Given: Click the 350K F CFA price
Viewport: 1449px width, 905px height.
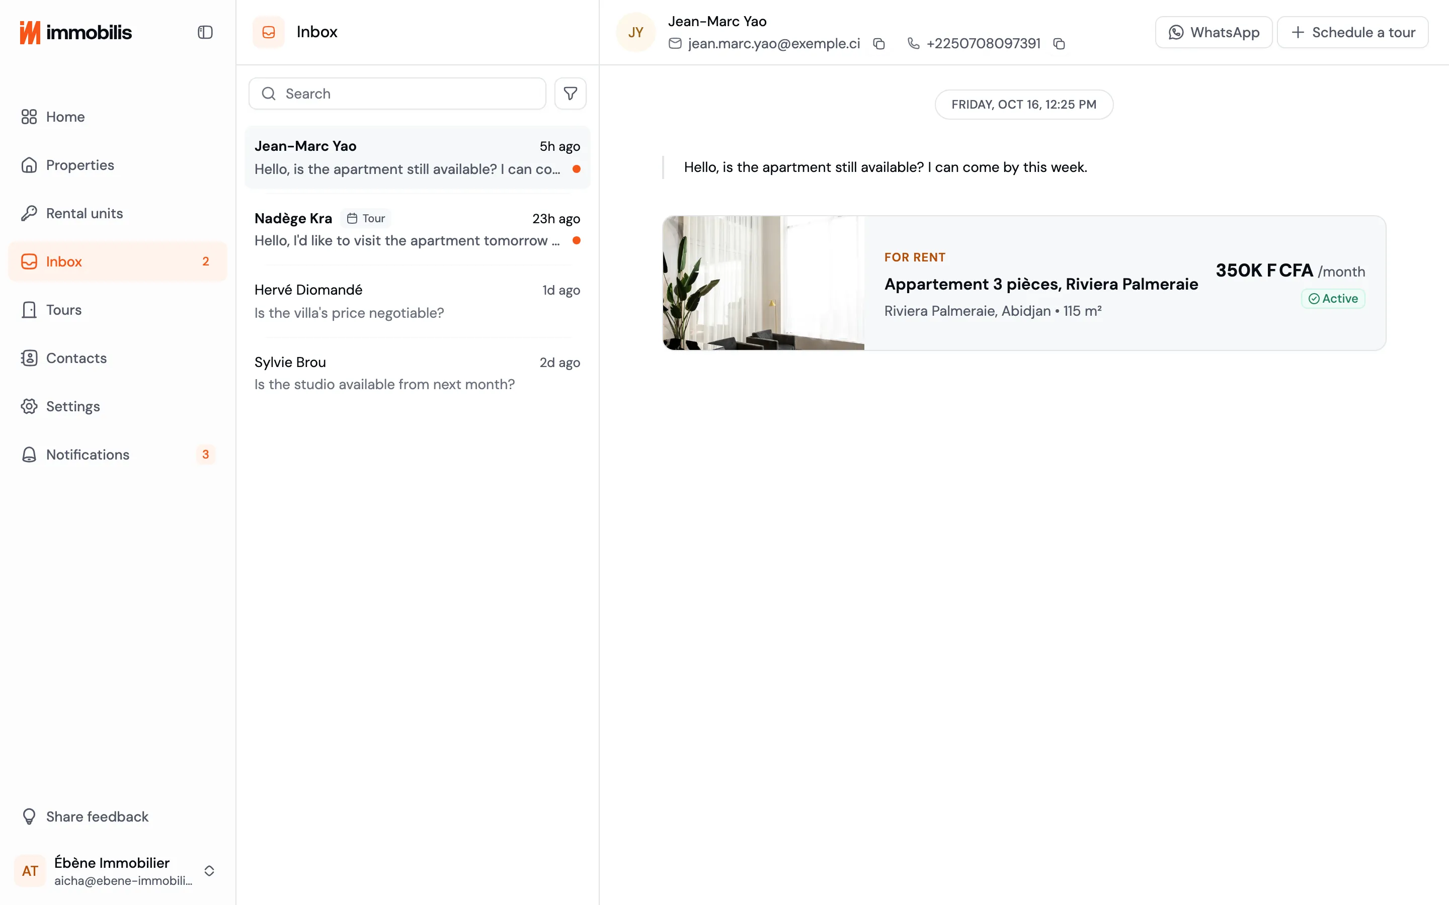Looking at the screenshot, I should (x=1264, y=270).
